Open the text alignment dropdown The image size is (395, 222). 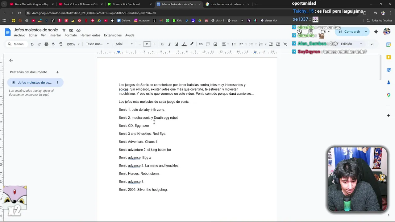226,44
